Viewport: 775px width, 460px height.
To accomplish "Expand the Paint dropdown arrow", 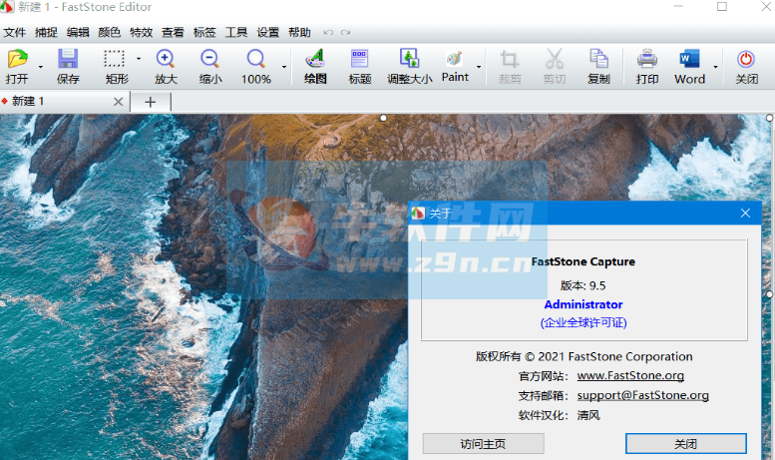I will coord(479,67).
